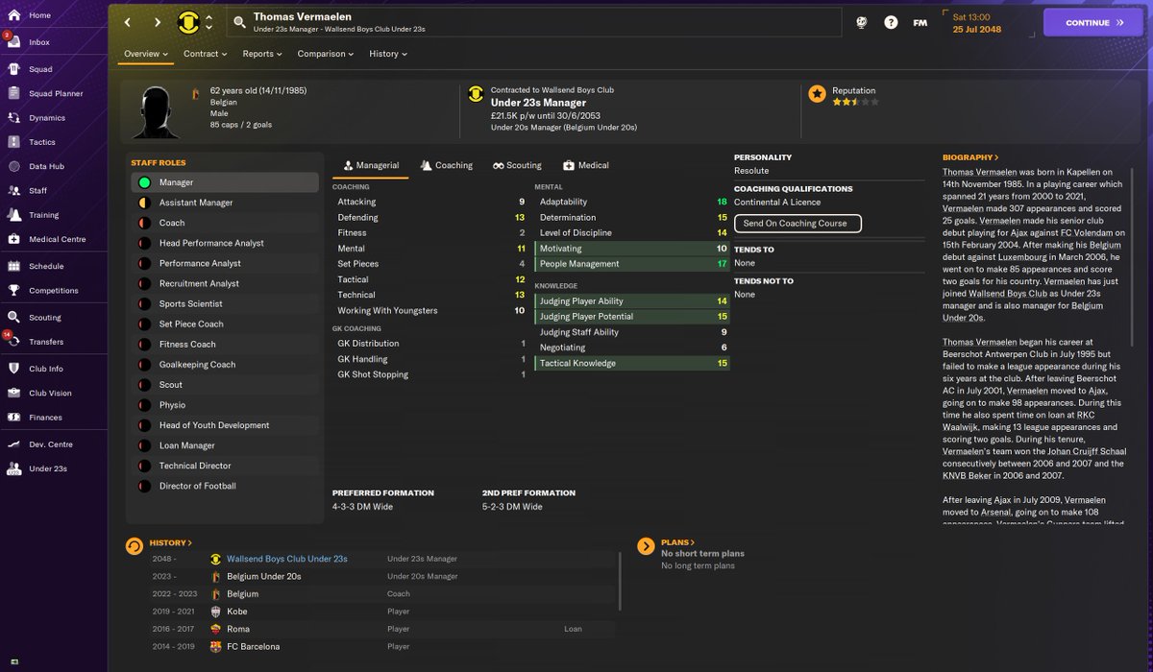Open the Competitions trophy icon
Image resolution: width=1153 pixels, height=672 pixels.
tap(13, 290)
